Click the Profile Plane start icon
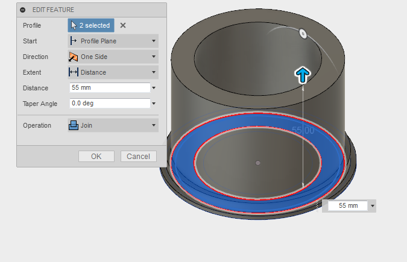 pos(73,41)
